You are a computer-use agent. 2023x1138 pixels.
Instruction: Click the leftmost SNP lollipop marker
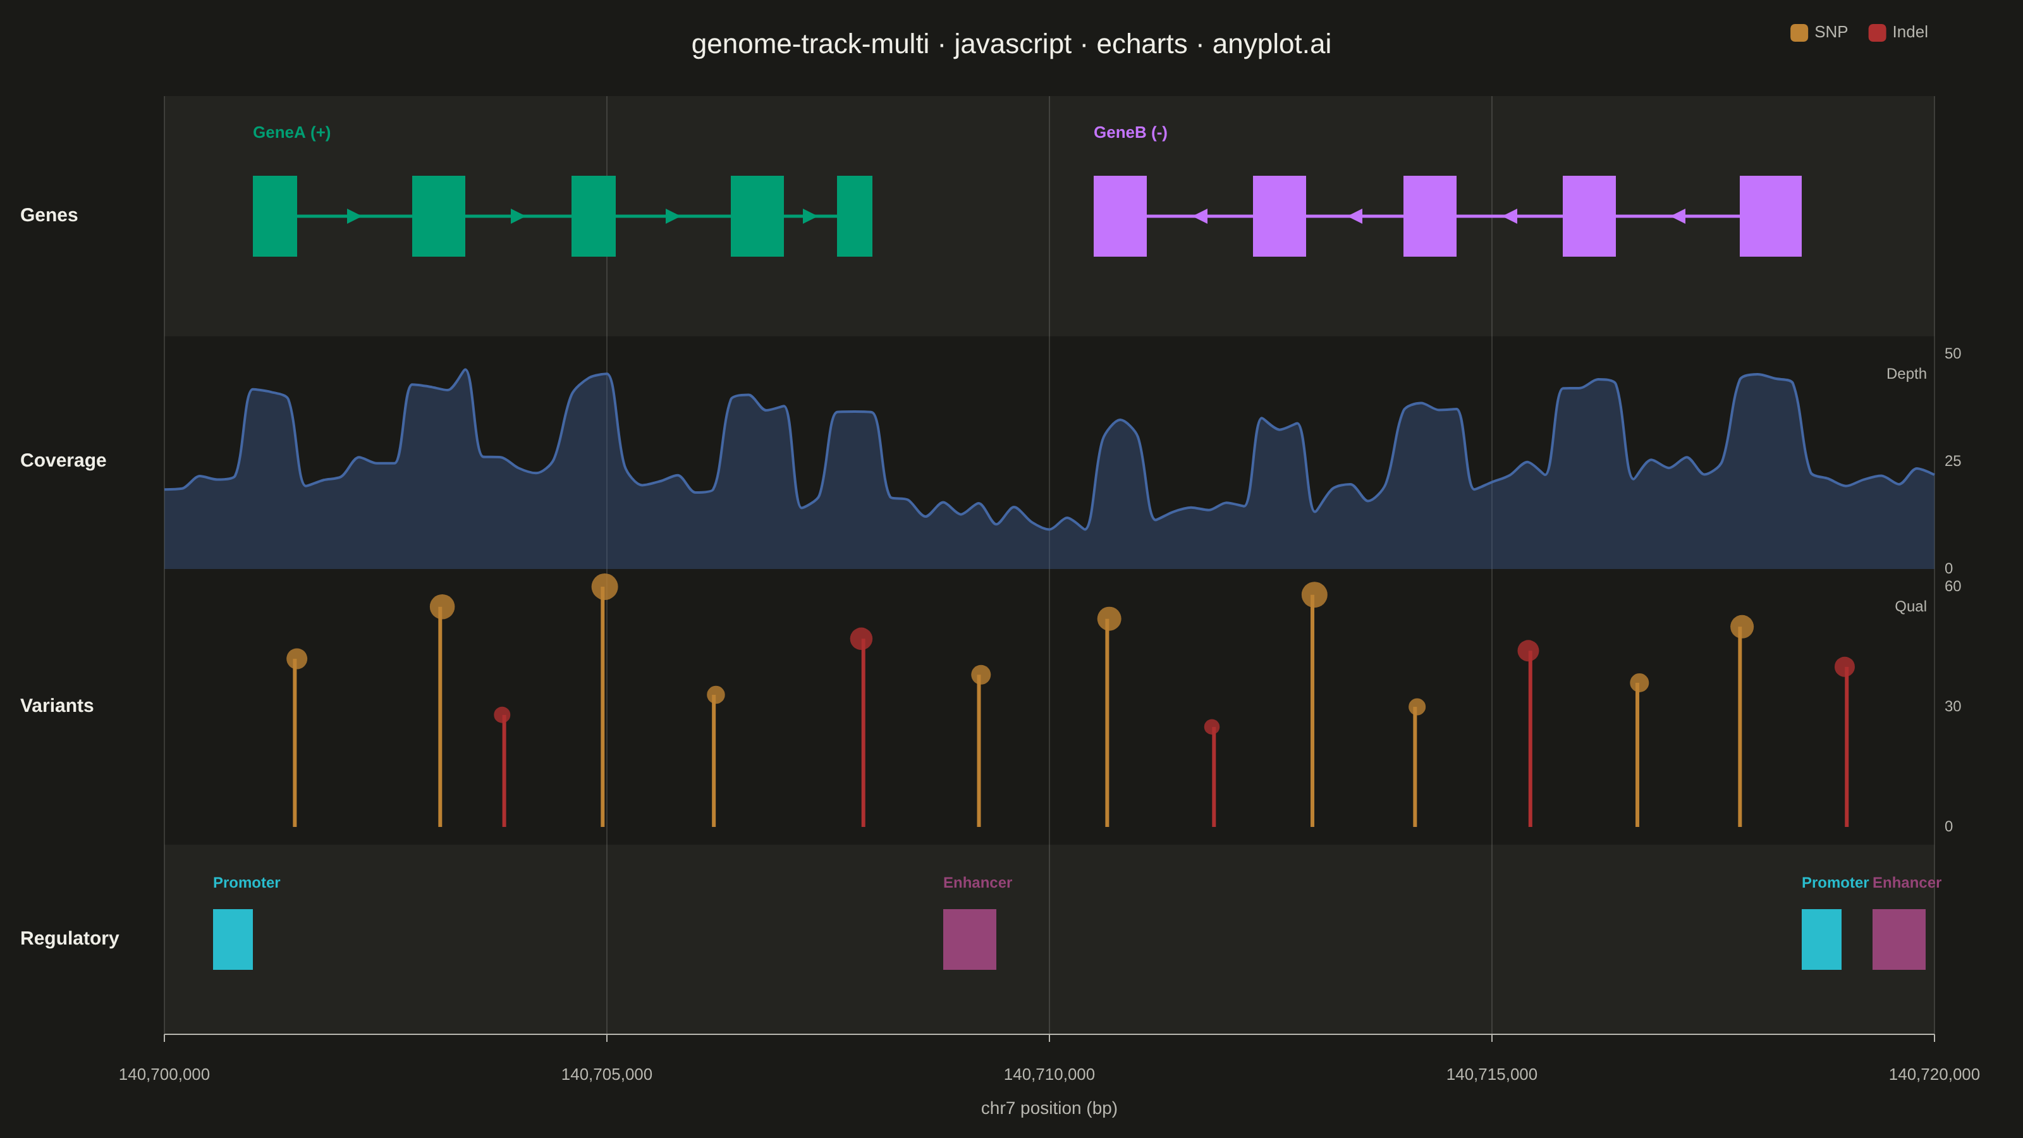click(x=297, y=659)
